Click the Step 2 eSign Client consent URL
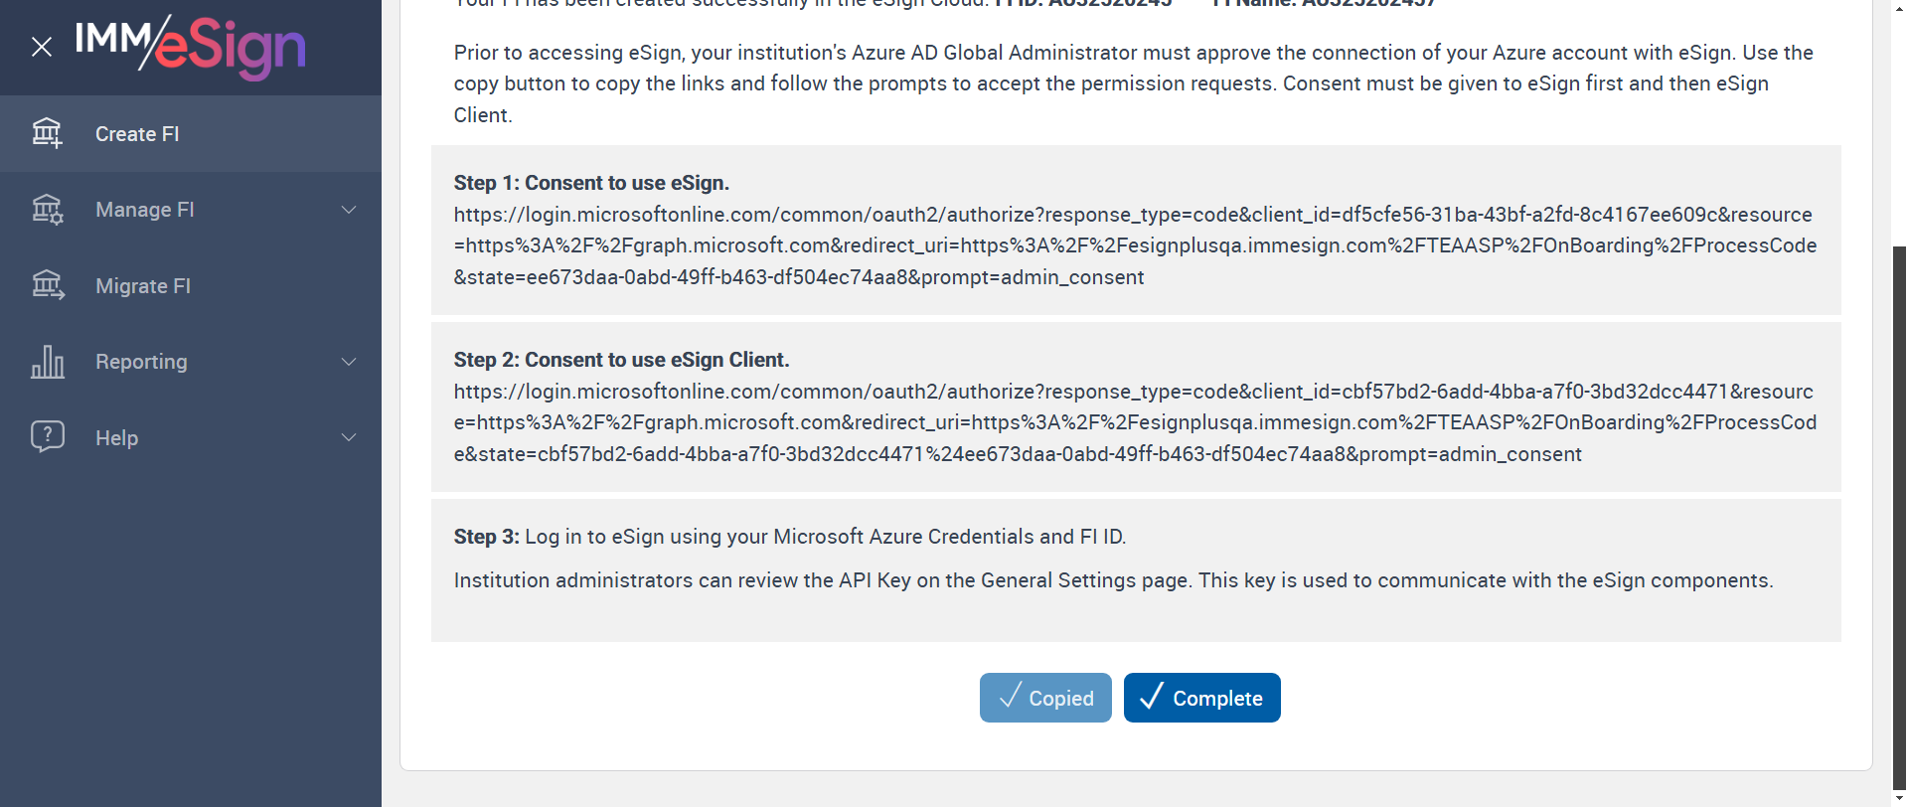This screenshot has width=1908, height=807. click(x=1135, y=422)
